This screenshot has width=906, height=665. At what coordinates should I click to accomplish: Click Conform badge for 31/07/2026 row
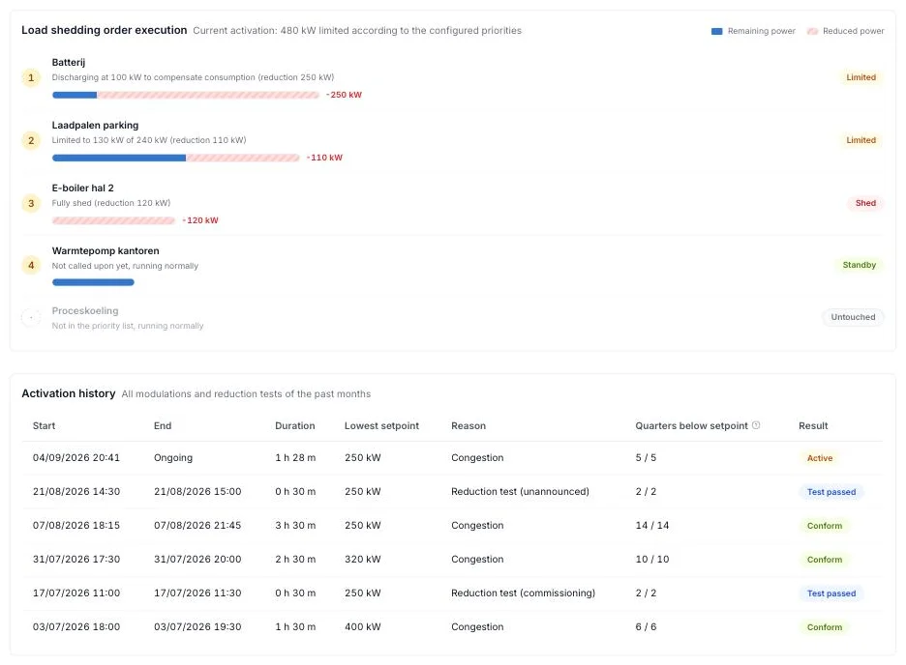coord(825,560)
